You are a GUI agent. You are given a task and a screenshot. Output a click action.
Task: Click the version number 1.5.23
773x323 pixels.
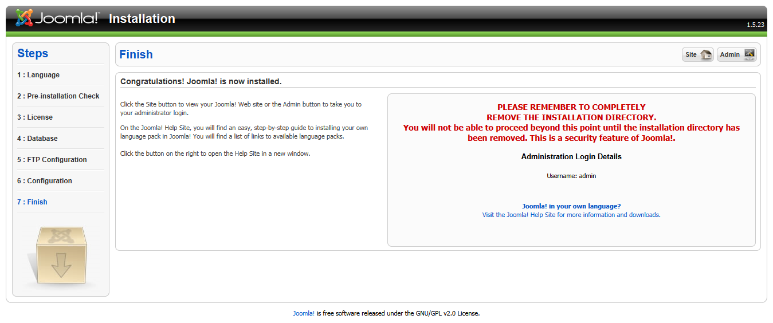pos(755,25)
